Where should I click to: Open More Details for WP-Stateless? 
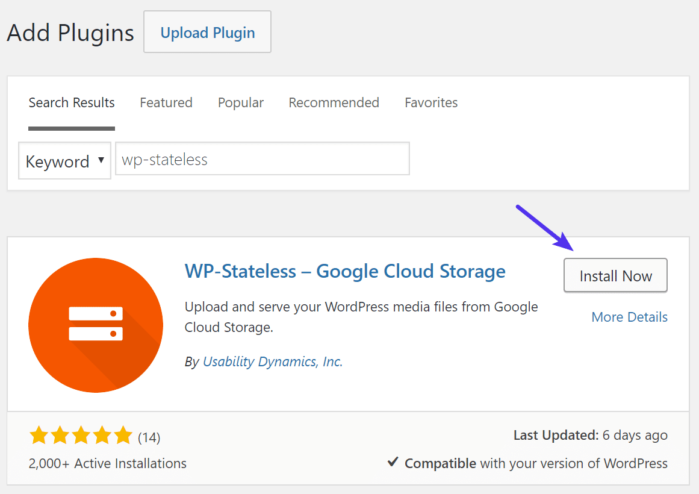click(629, 317)
